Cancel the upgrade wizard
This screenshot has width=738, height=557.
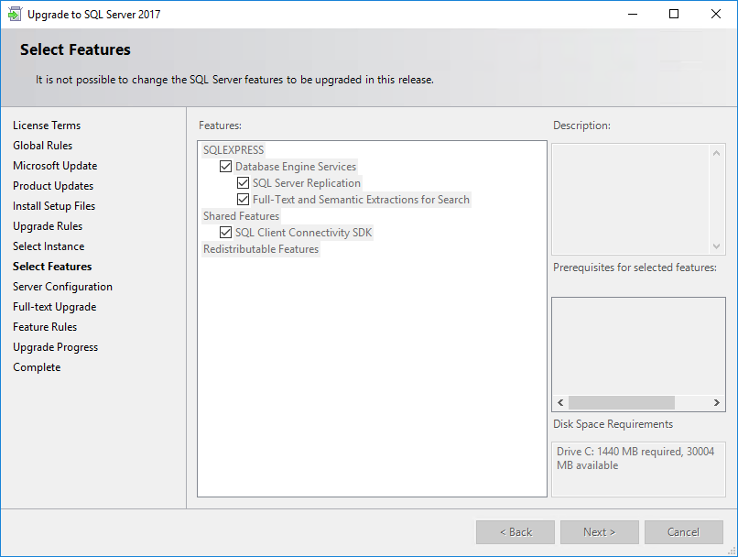(684, 532)
